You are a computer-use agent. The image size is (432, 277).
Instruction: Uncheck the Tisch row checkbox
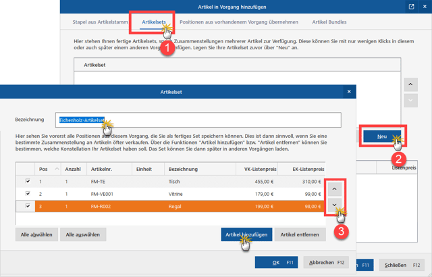click(28, 182)
